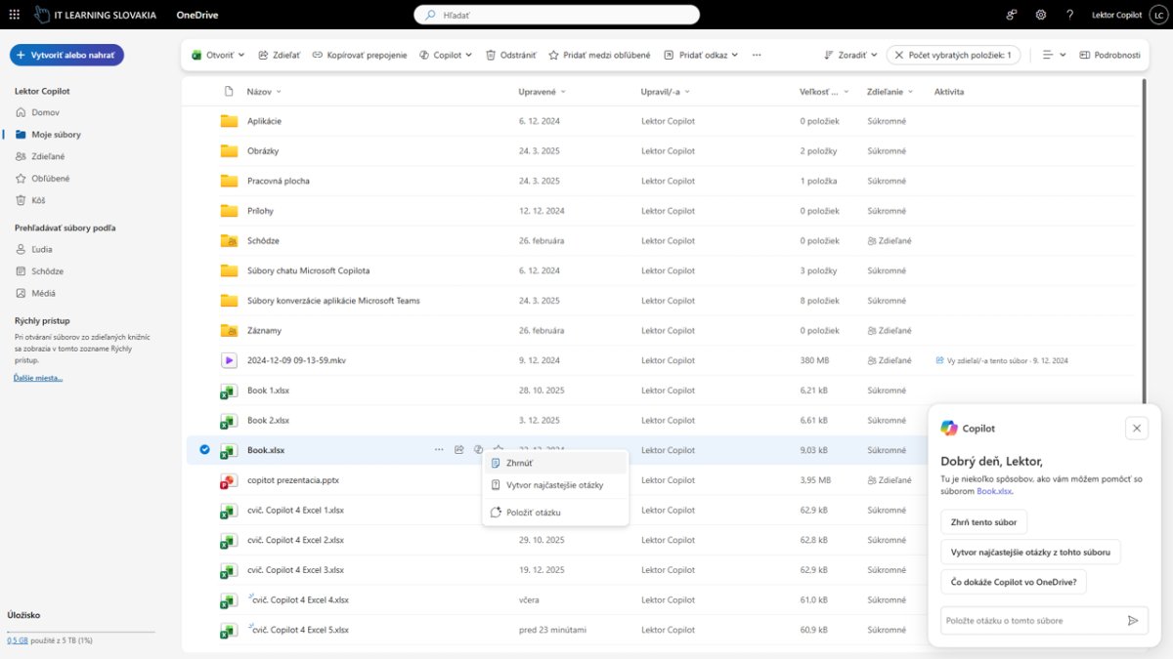Screen dimensions: 1173x659
Task: Send the question in Copilot panel
Action: tap(1133, 620)
